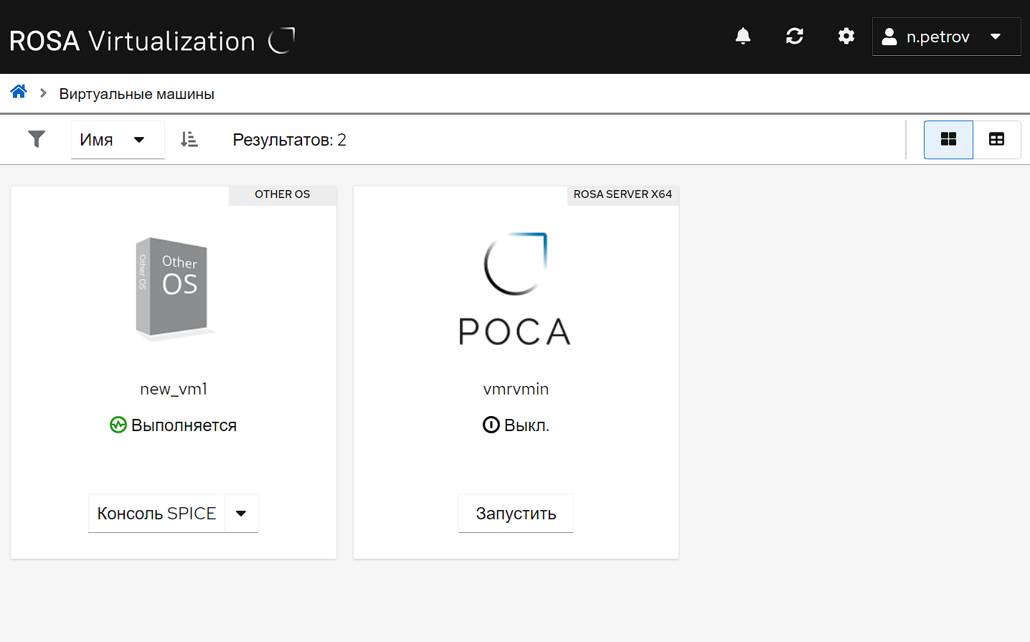Open the notifications bell
Screen dimensions: 1030x642
point(743,37)
